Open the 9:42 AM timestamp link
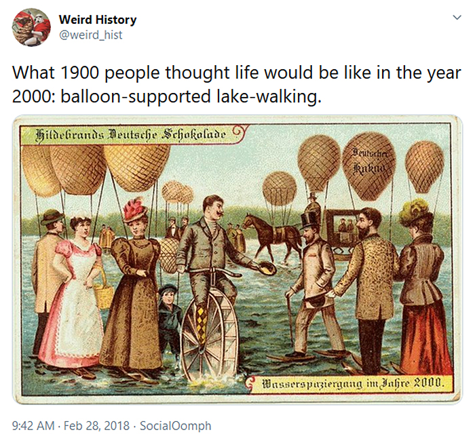This screenshot has height=445, width=475. pyautogui.click(x=34, y=426)
